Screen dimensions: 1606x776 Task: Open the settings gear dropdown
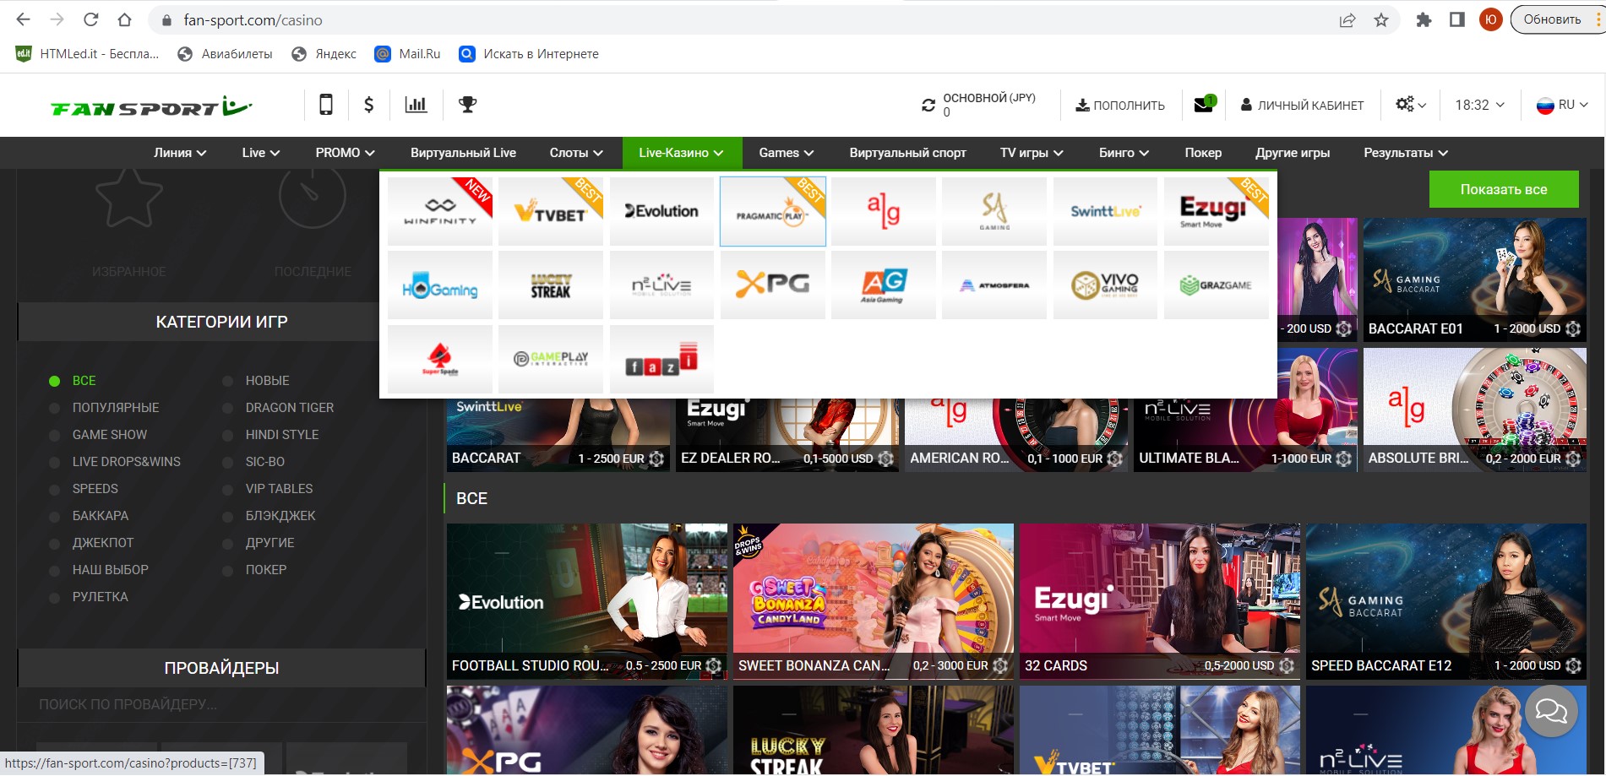[x=1411, y=105]
